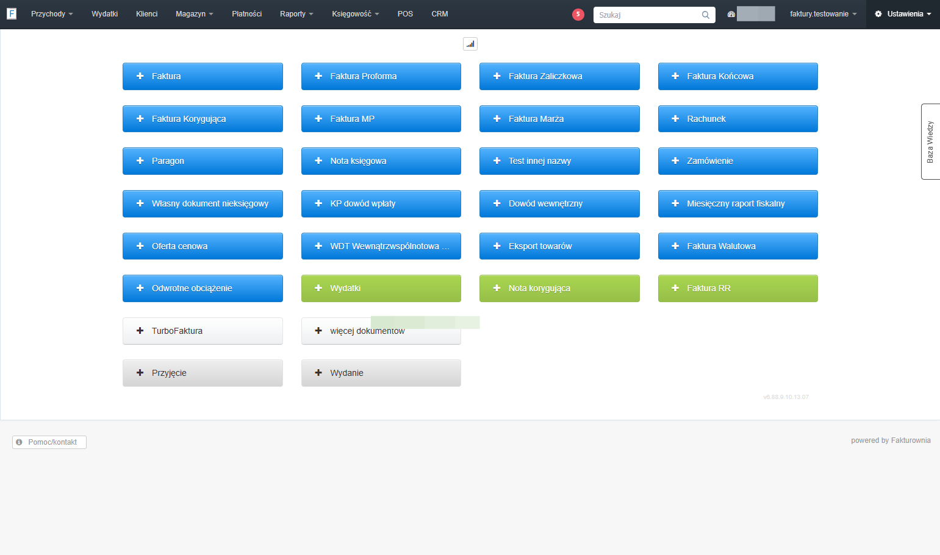
Task: Open Płatności in the navigation bar
Action: click(x=247, y=14)
